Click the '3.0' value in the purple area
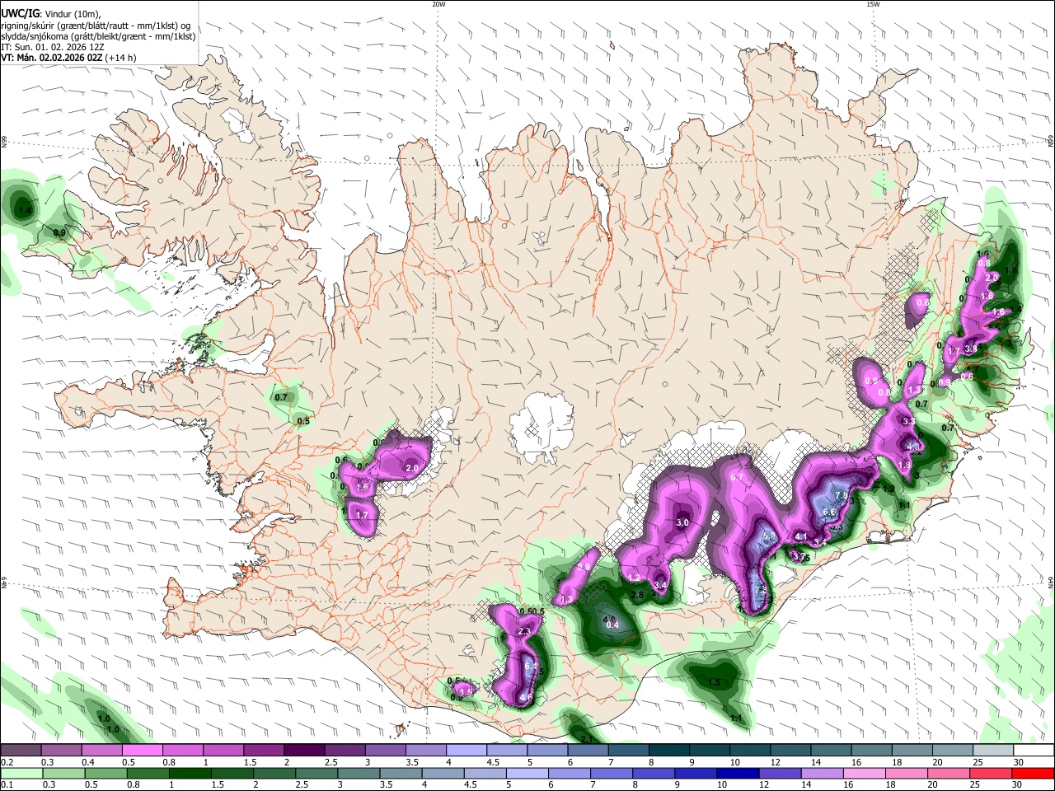This screenshot has width=1055, height=791. point(682,522)
